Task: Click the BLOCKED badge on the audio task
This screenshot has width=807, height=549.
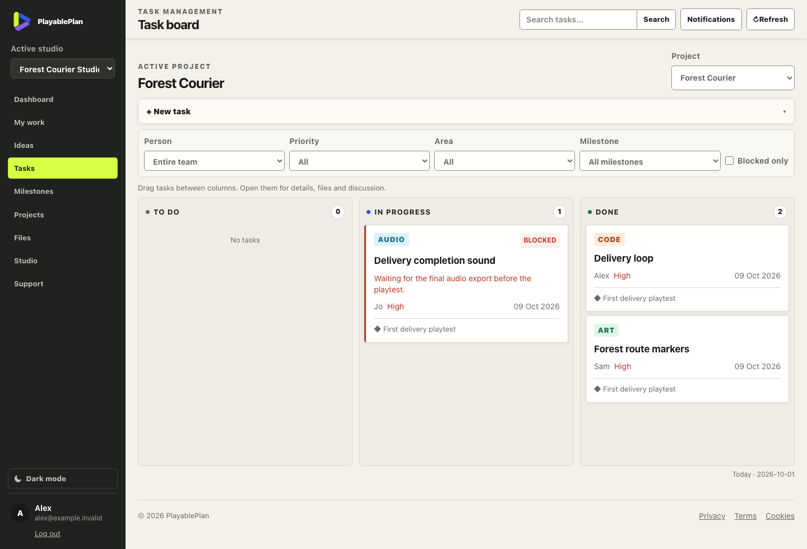Action: click(x=540, y=240)
